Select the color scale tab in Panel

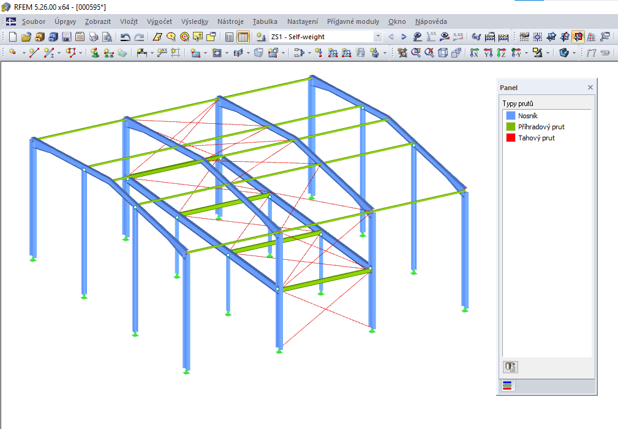click(507, 385)
